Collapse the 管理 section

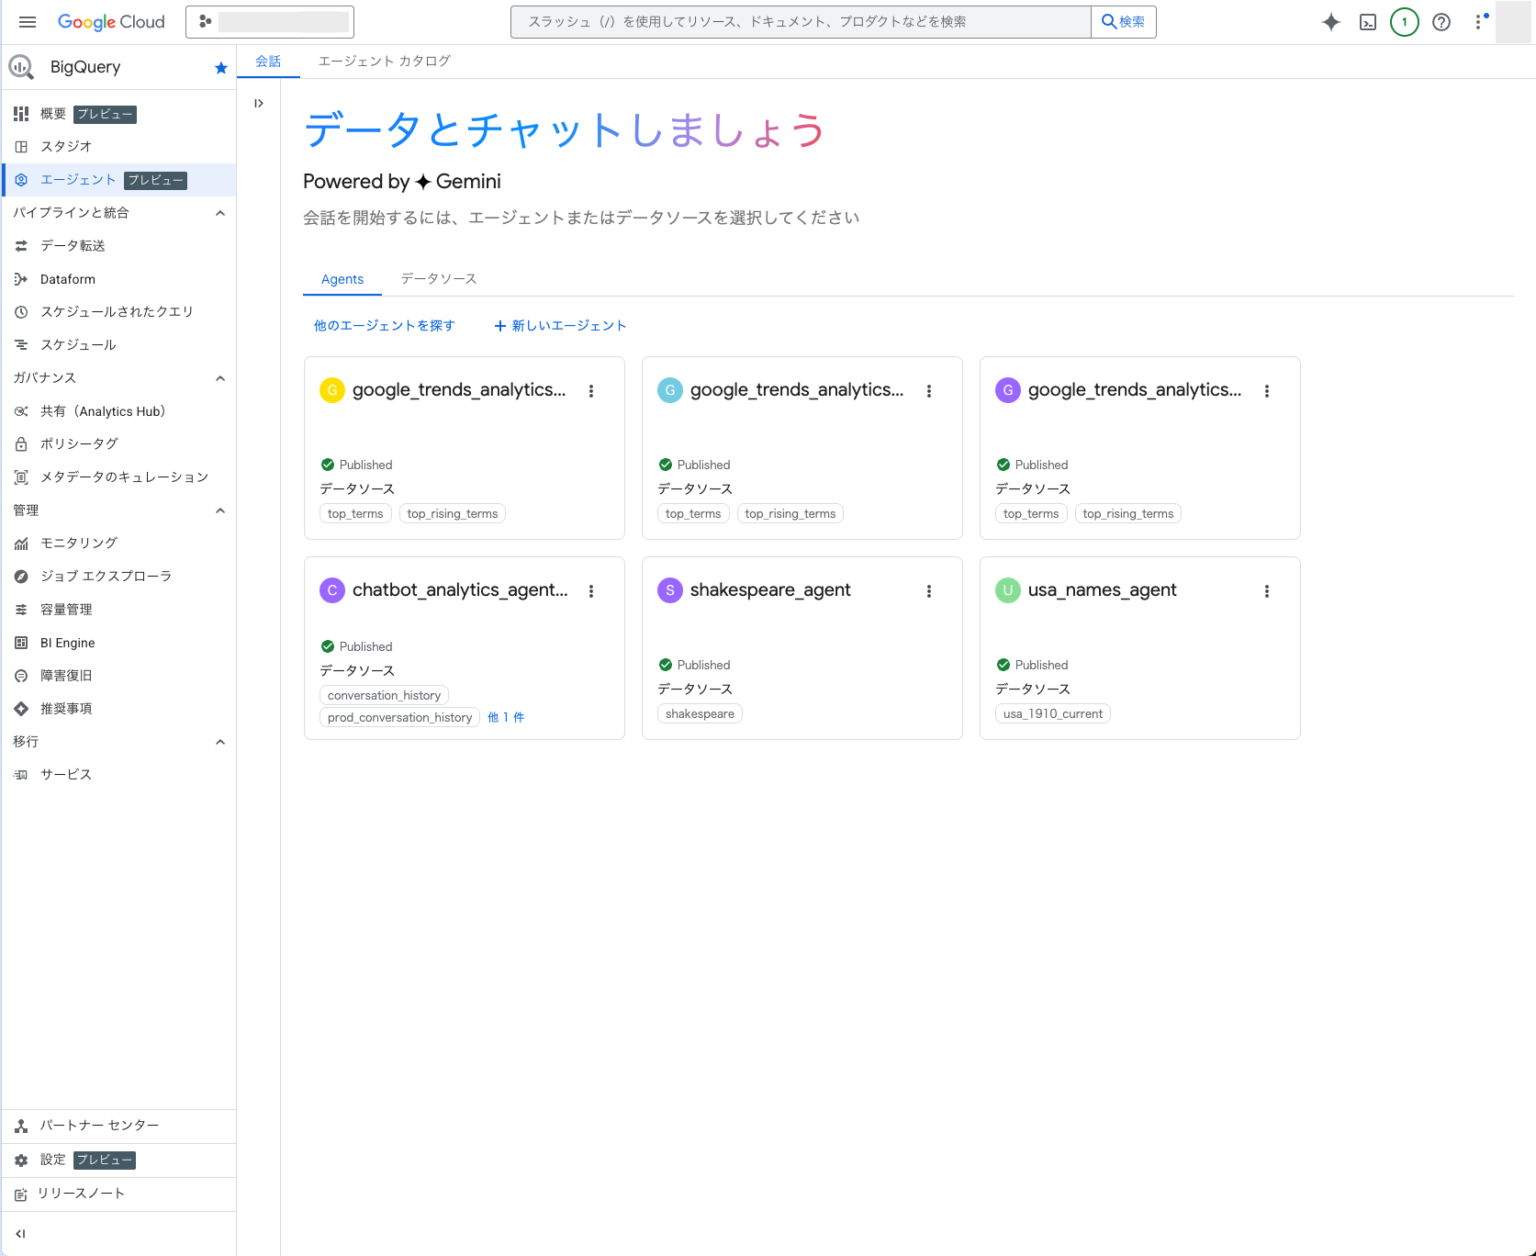[219, 510]
